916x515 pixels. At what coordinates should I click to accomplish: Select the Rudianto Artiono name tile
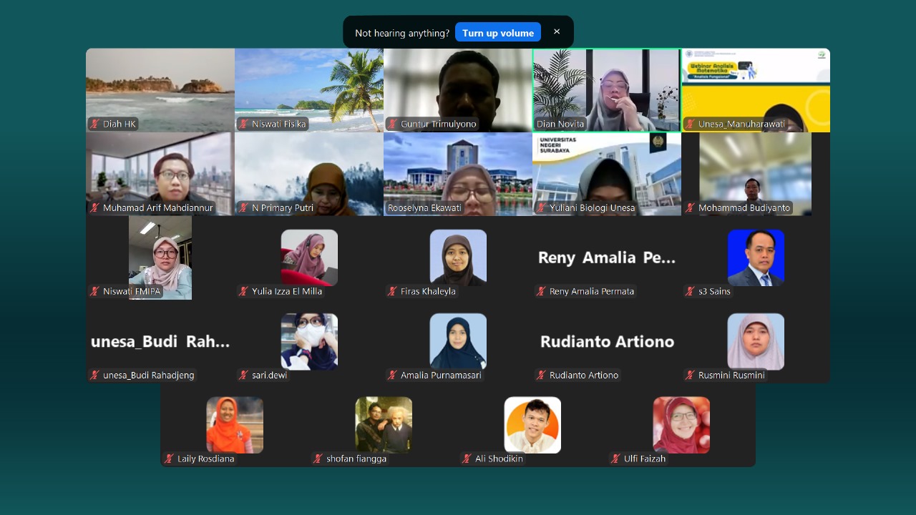[606, 341]
